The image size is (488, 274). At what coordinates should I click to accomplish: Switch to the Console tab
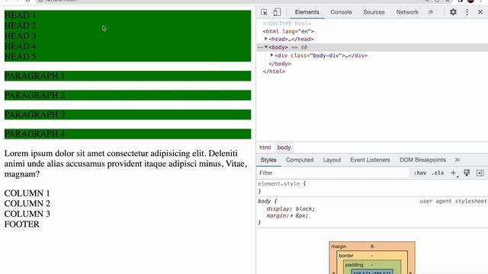click(341, 12)
